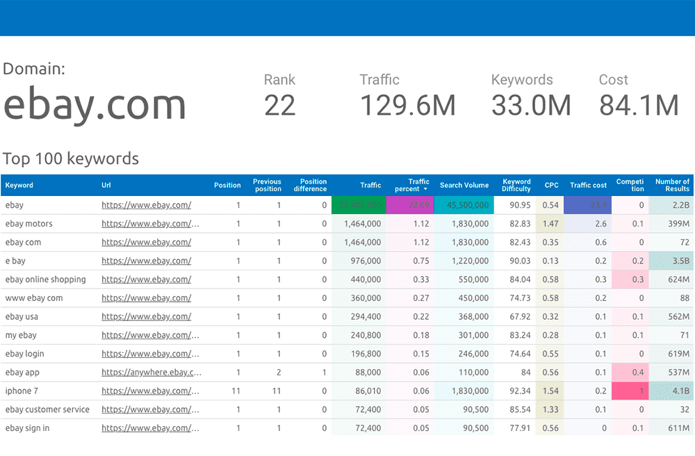This screenshot has height=456, width=695.
Task: Click the magenta 28.09 traffic percent cell
Action: pos(410,205)
